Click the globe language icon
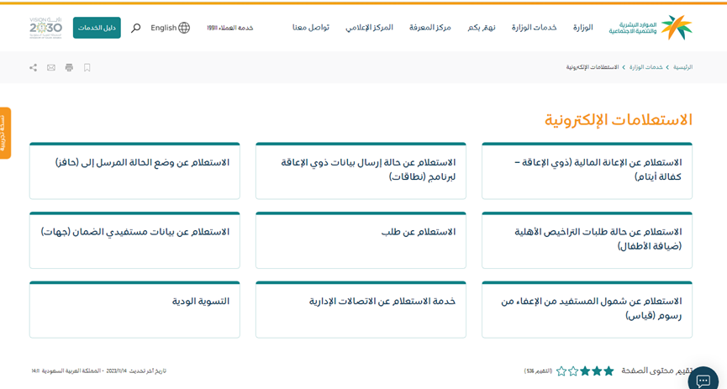727x389 pixels. point(184,28)
